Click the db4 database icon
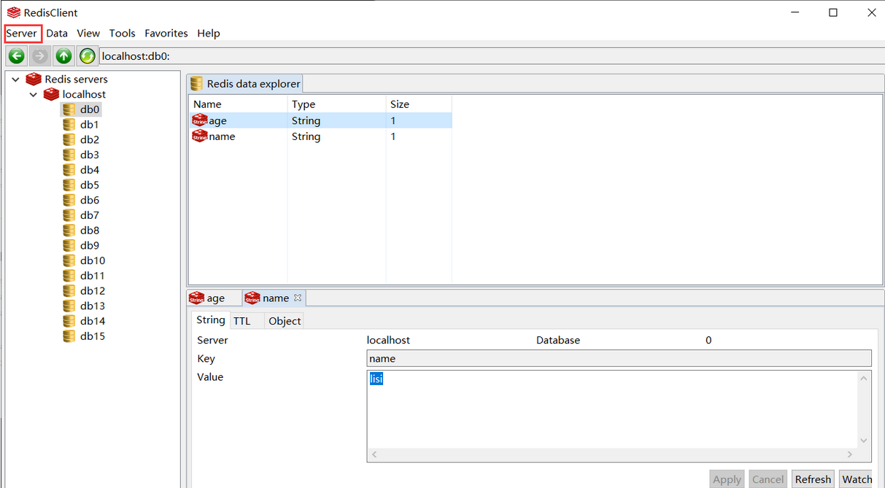This screenshot has height=488, width=885. pyautogui.click(x=69, y=170)
